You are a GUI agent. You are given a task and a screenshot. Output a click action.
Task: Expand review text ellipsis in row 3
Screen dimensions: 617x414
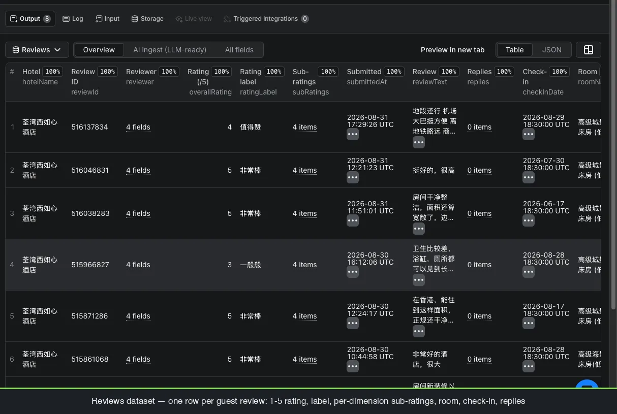[x=419, y=229]
